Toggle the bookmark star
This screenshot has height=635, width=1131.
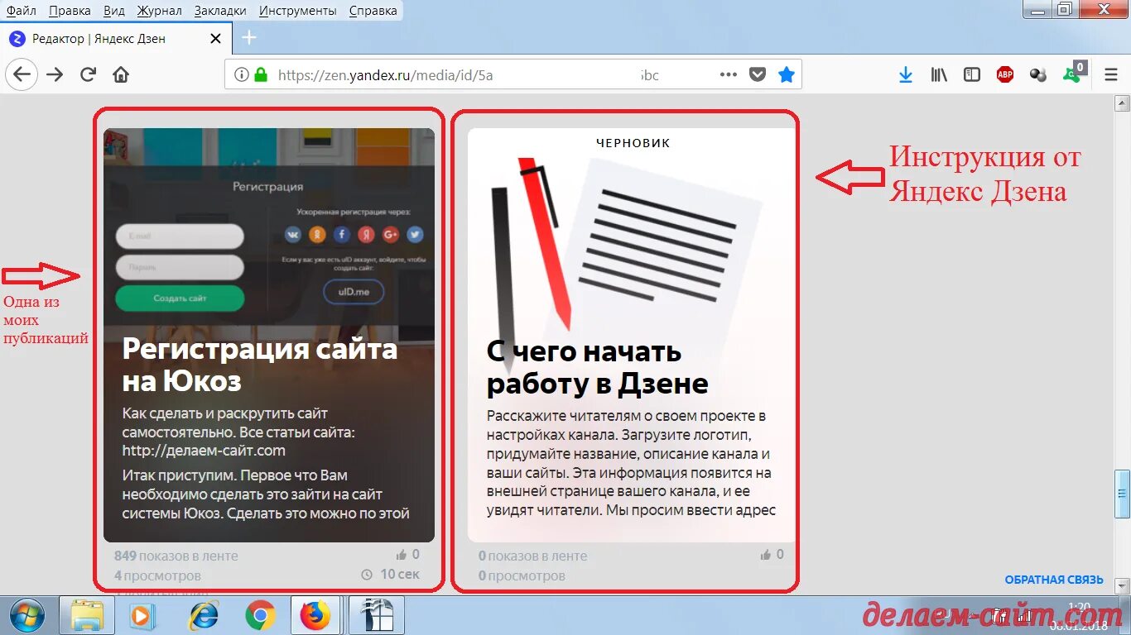[786, 74]
